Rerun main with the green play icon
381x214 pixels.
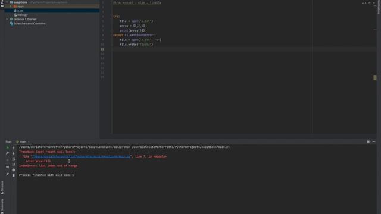7,147
